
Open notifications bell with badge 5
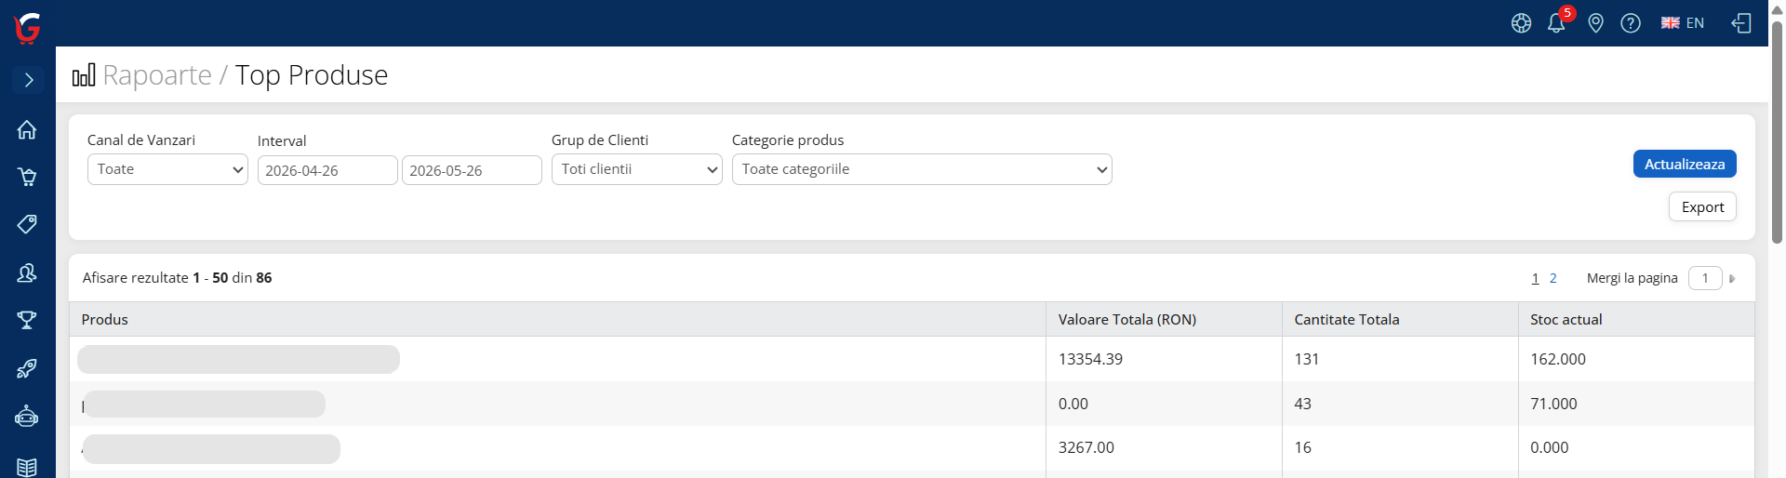1558,22
